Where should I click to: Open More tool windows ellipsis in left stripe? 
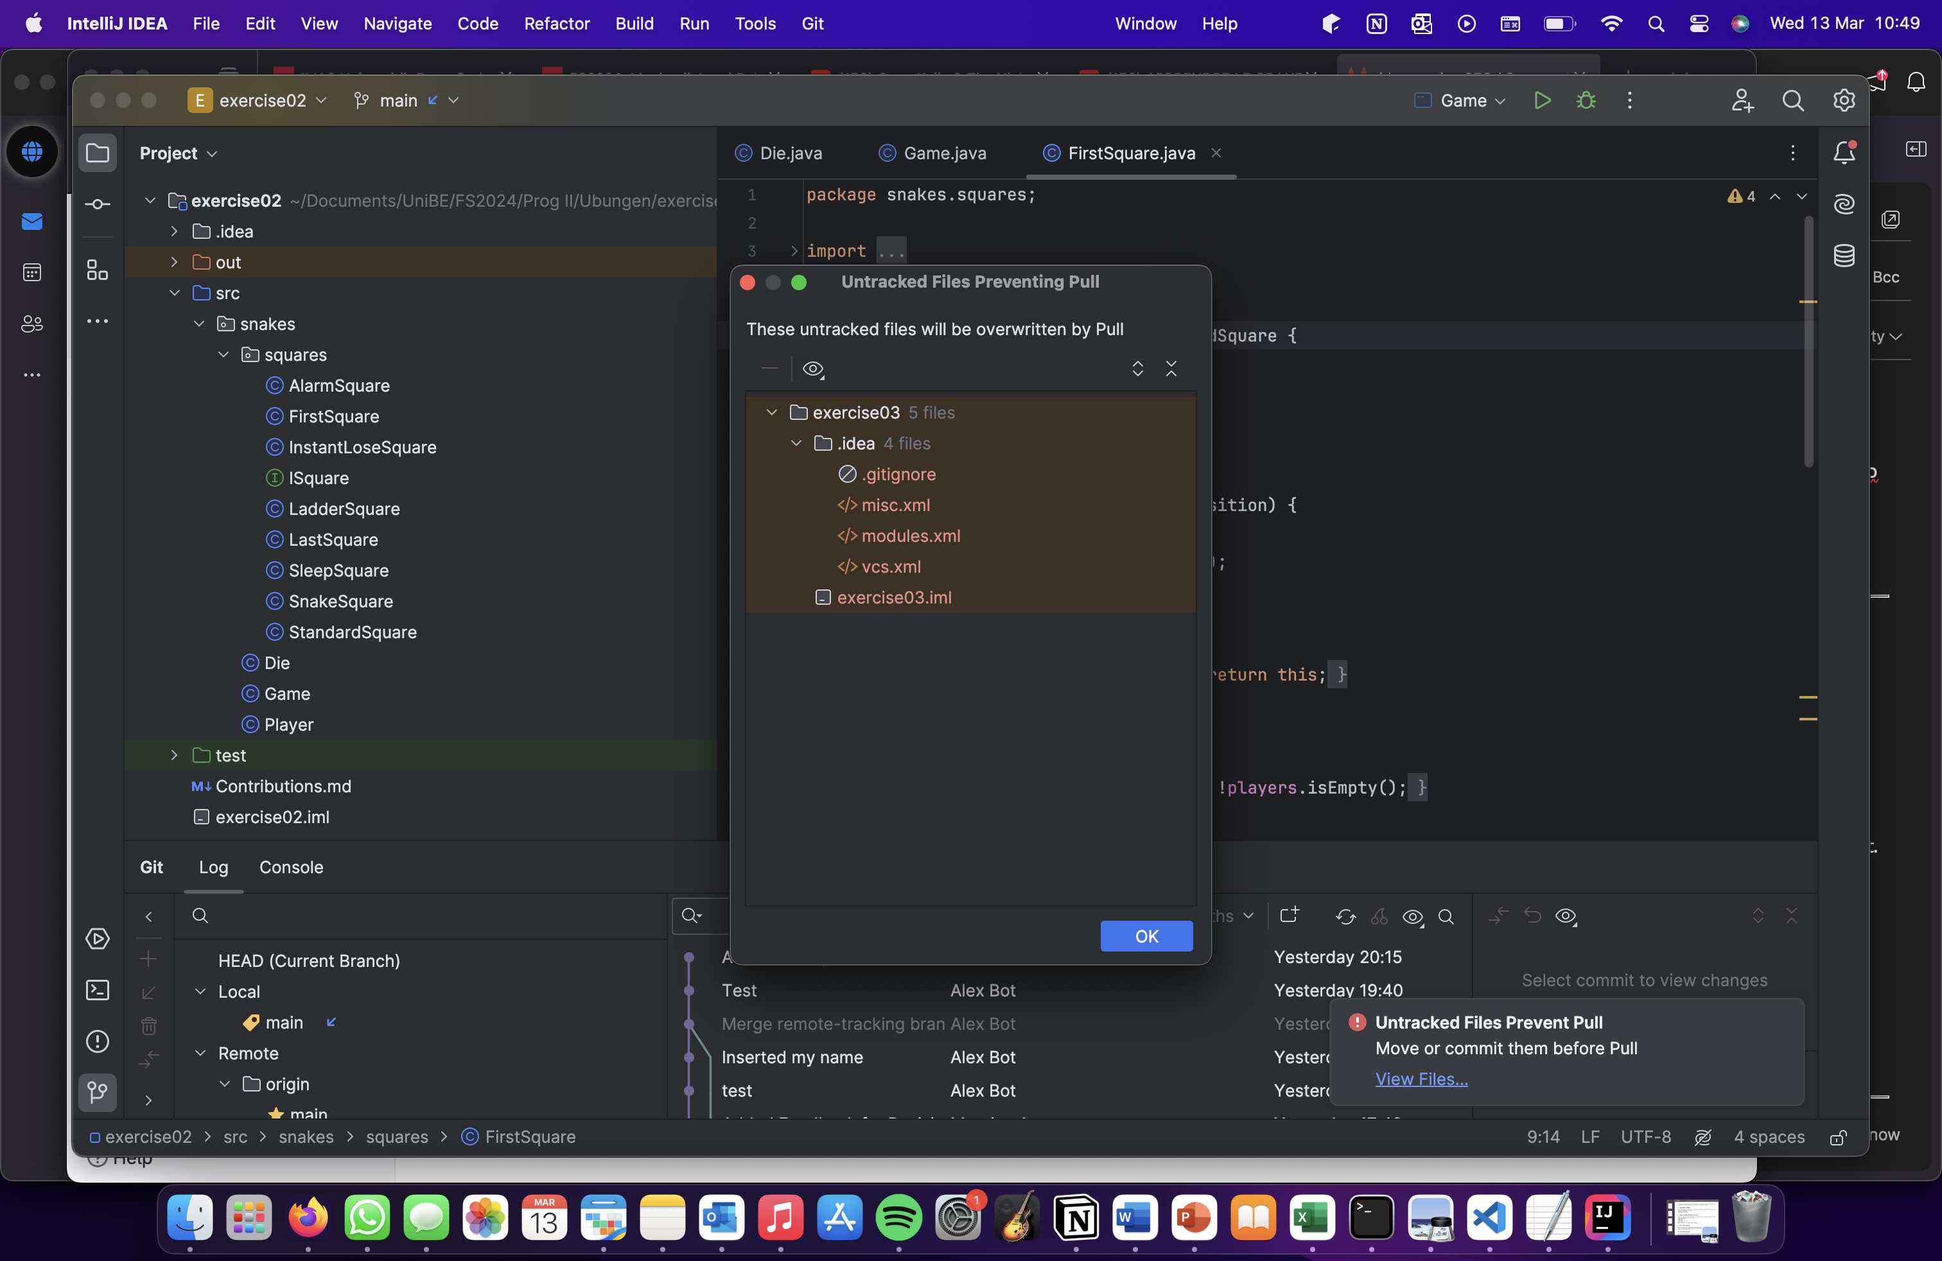click(97, 322)
